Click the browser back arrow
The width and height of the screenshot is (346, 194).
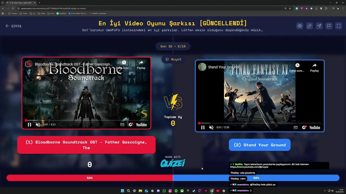(3, 8)
